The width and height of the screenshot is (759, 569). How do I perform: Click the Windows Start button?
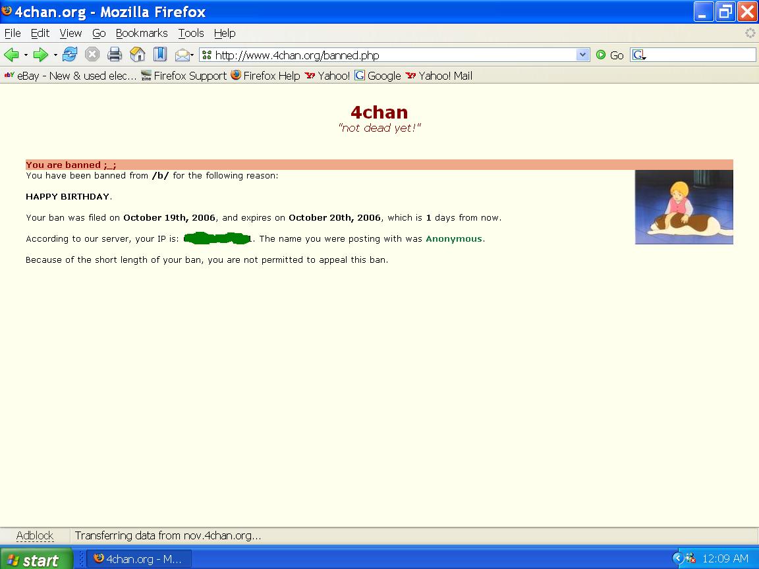click(36, 559)
